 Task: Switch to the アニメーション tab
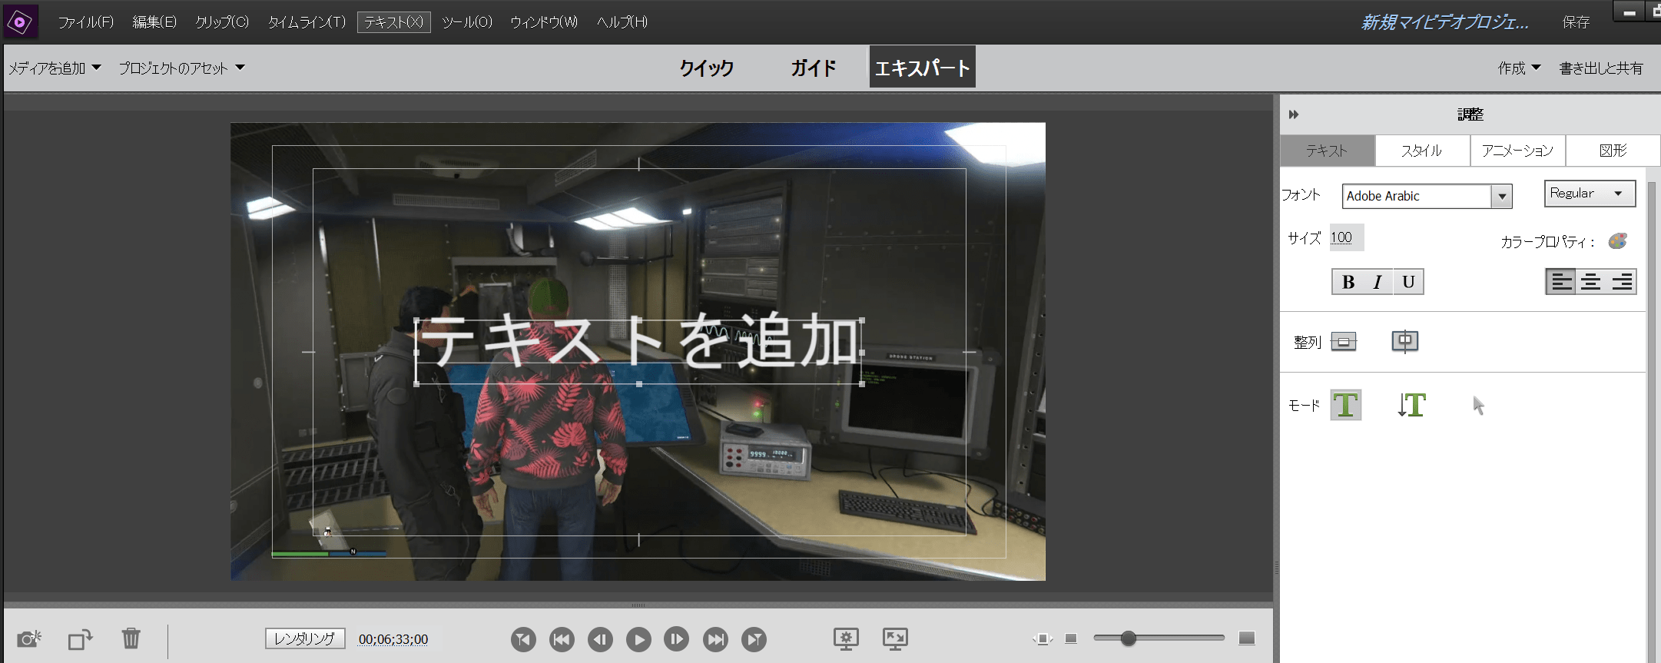tap(1517, 151)
